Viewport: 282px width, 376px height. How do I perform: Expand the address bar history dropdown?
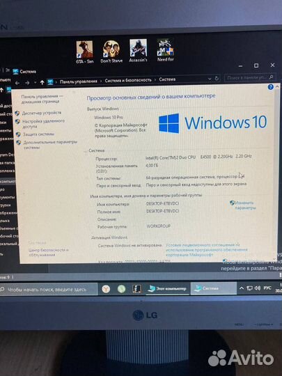(x=210, y=79)
